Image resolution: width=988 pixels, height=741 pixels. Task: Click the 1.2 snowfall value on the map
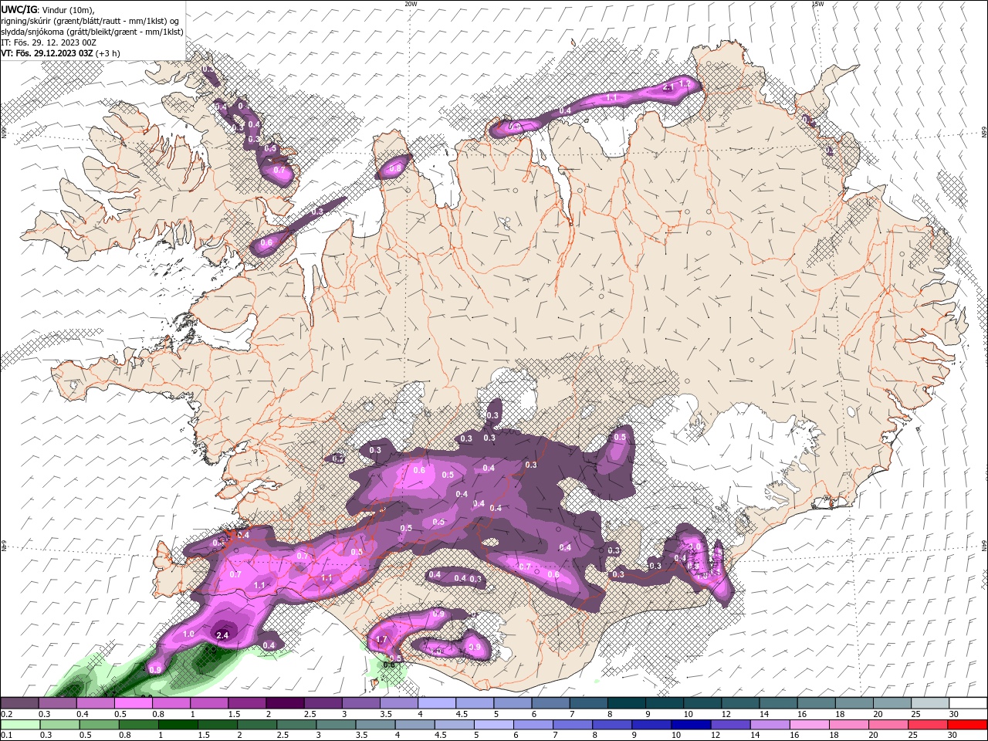coord(684,83)
